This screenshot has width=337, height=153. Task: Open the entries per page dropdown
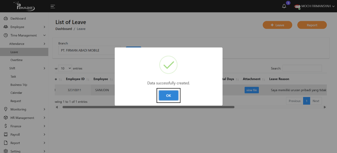[x=65, y=68]
